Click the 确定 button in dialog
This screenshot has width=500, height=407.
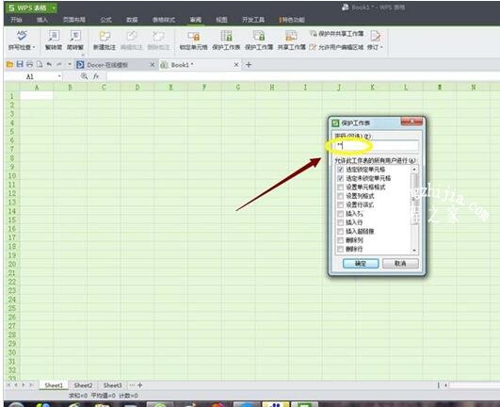coord(361,264)
